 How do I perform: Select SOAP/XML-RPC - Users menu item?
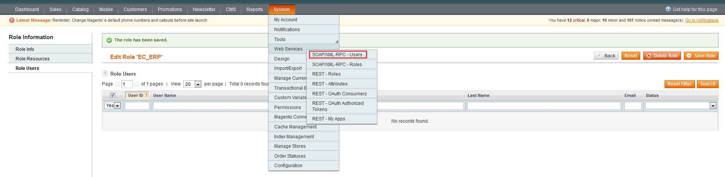point(337,55)
